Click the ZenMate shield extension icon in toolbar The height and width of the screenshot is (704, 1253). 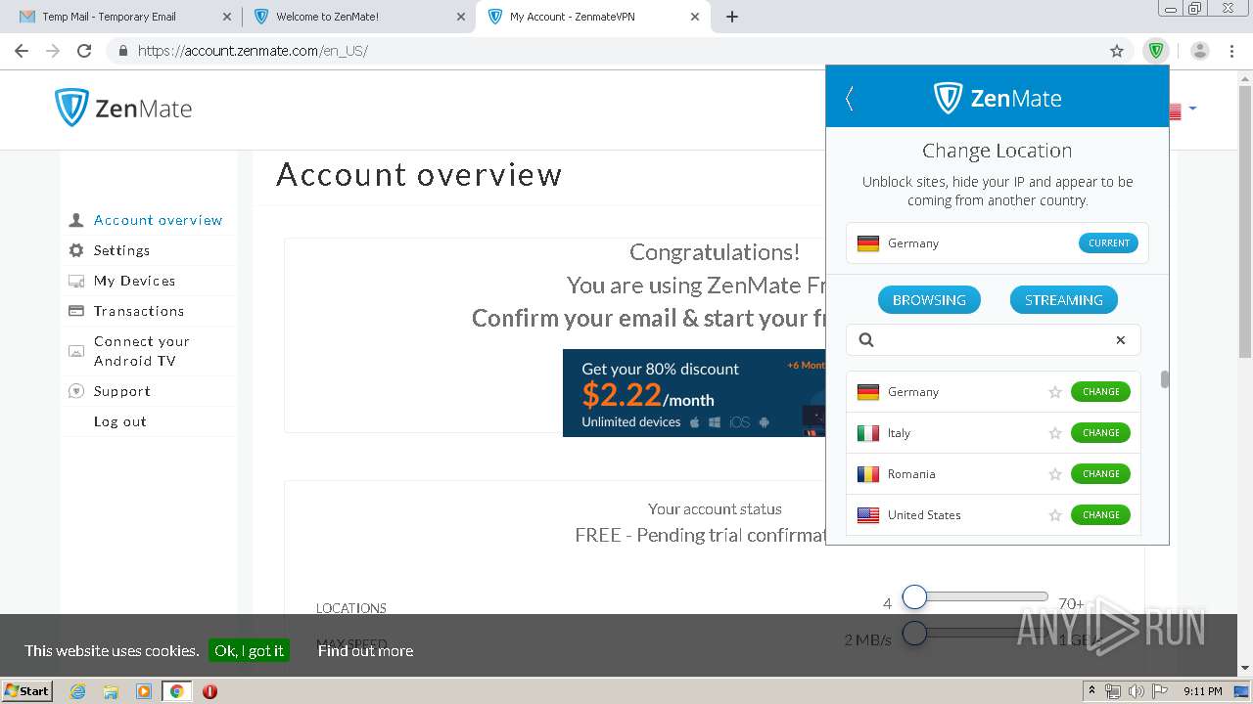click(x=1156, y=51)
